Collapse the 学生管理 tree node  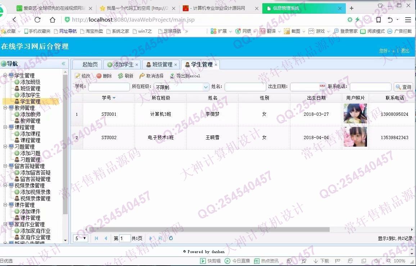(5, 75)
